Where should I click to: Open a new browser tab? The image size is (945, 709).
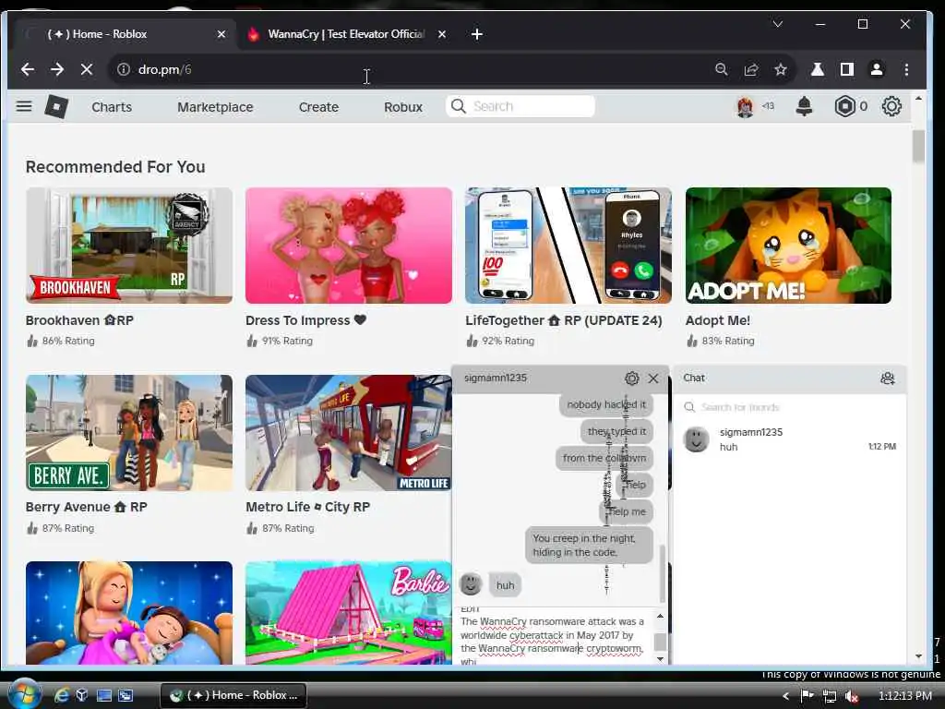(x=477, y=34)
